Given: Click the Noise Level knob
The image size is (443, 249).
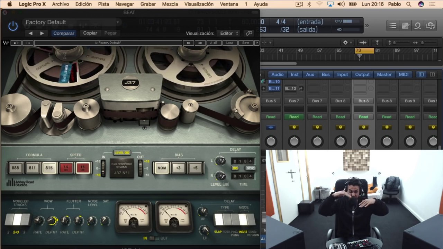Looking at the screenshot, I should tap(92, 220).
